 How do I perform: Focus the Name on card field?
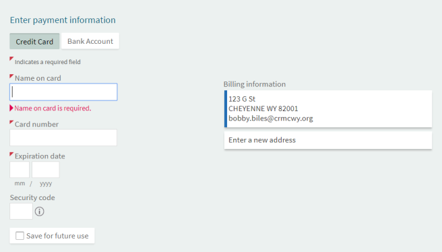(x=63, y=92)
